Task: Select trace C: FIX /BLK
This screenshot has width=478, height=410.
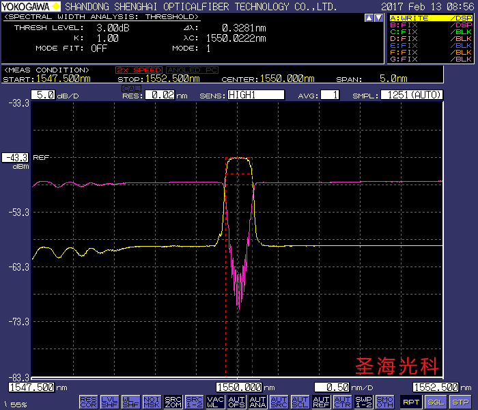Action: [431, 31]
